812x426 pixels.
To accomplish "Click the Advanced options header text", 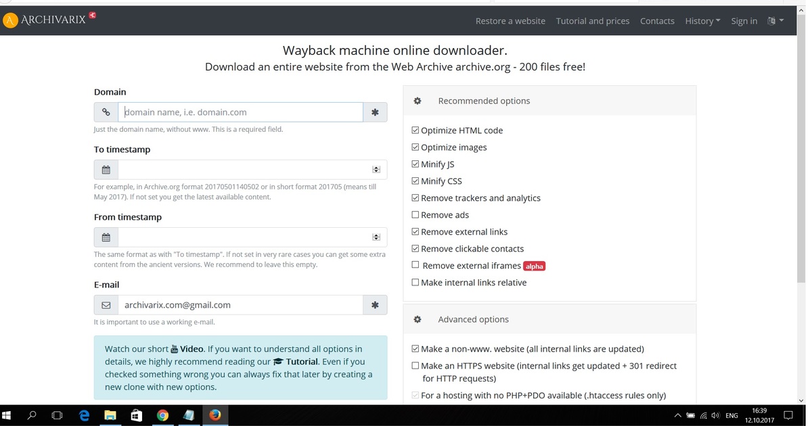I will click(473, 319).
